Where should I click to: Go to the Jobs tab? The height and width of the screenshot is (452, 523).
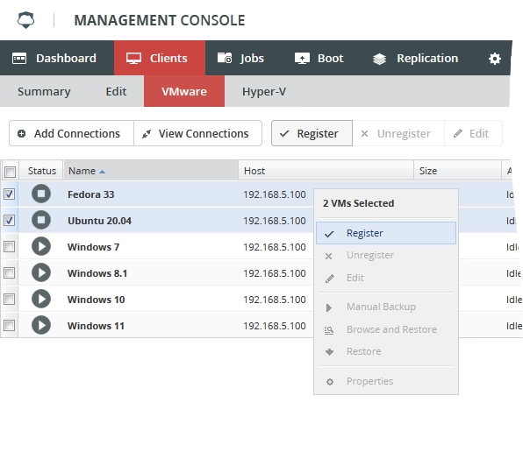pos(240,58)
